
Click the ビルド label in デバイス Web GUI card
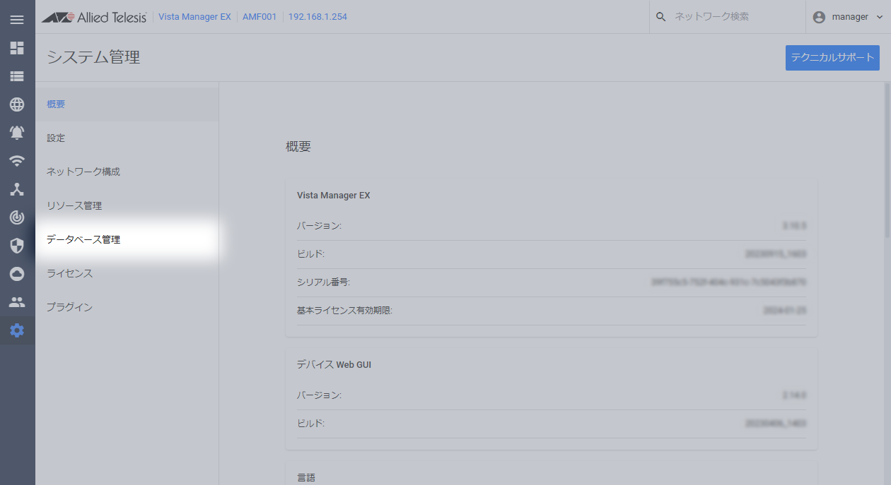311,424
